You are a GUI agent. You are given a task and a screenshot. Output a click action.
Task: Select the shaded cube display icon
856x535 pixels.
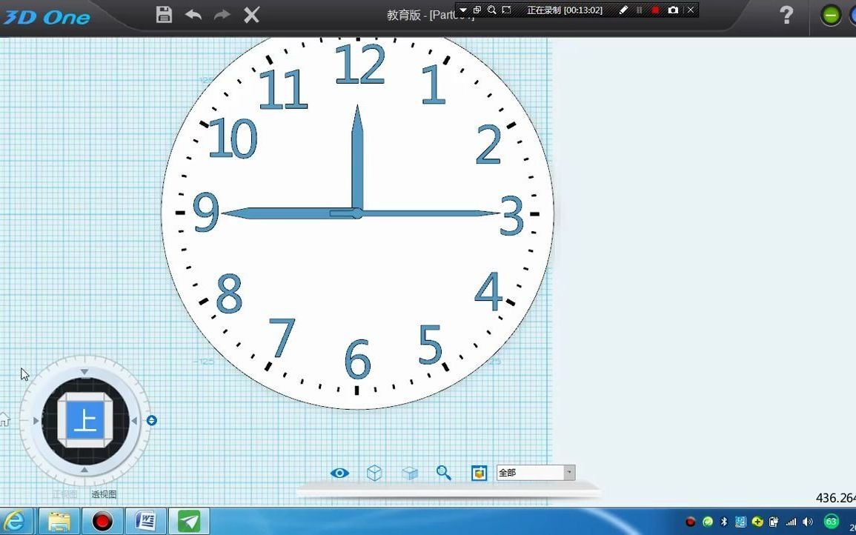coord(409,473)
